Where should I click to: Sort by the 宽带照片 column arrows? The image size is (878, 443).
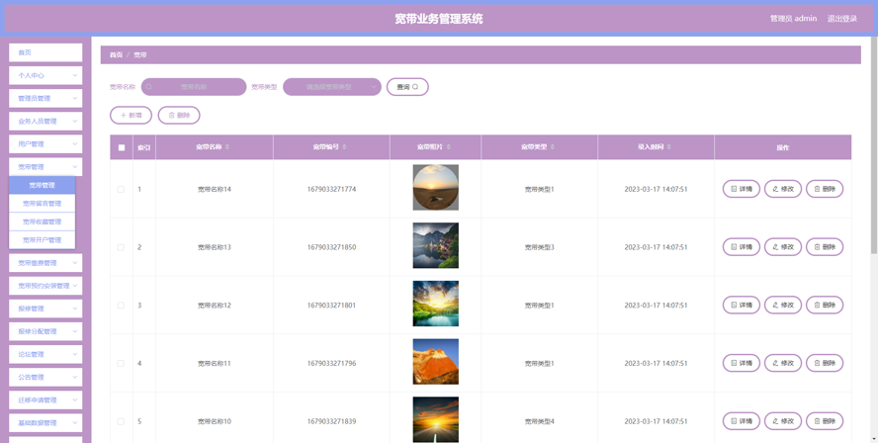(449, 147)
